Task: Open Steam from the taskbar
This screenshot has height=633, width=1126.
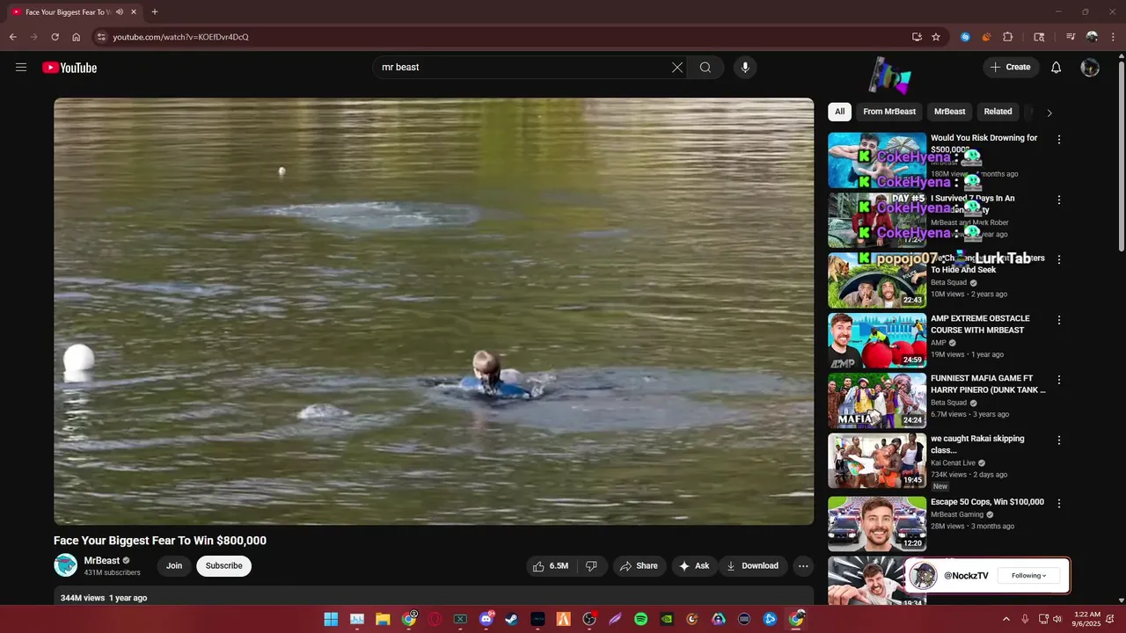Action: point(511,619)
